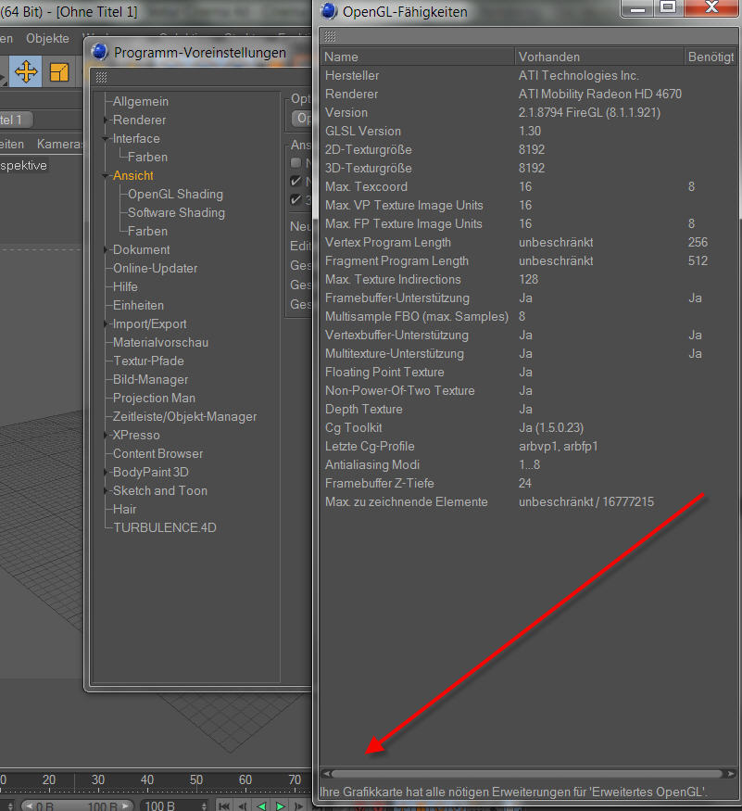Step to the previous frame
The height and width of the screenshot is (811, 742).
pyautogui.click(x=243, y=805)
